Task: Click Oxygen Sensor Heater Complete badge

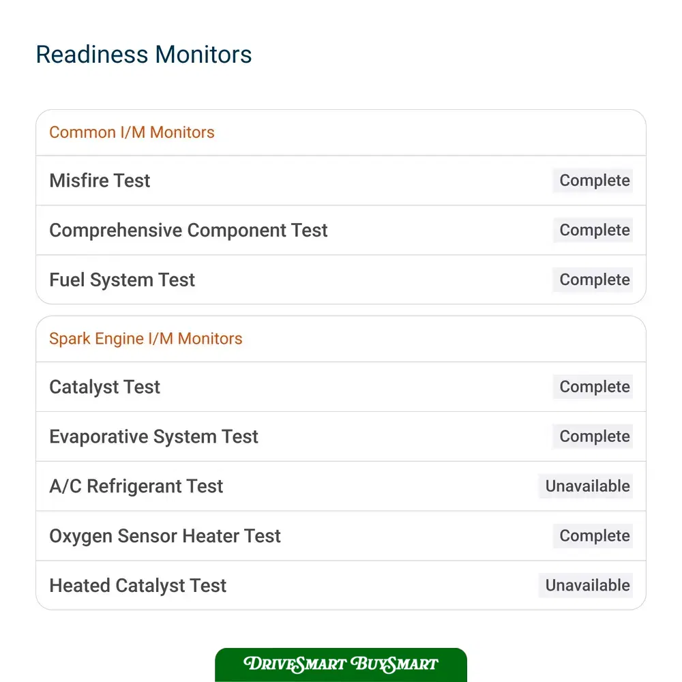Action: pyautogui.click(x=593, y=536)
